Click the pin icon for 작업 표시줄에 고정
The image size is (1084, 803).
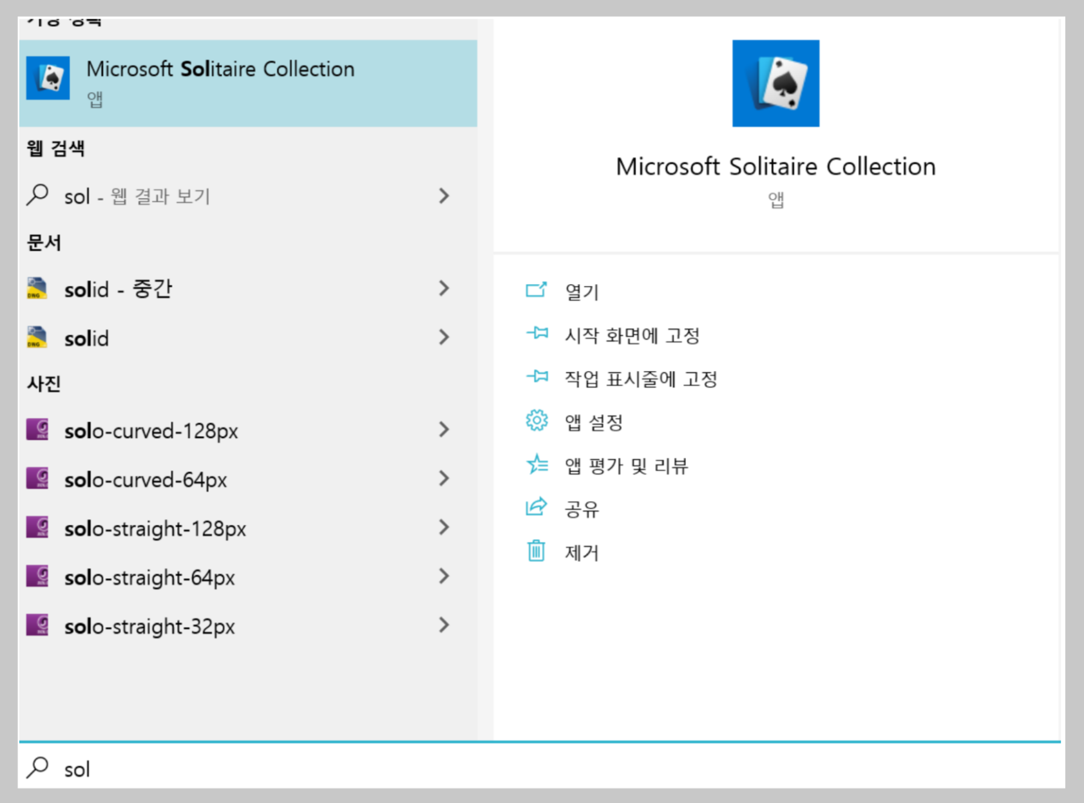point(537,376)
